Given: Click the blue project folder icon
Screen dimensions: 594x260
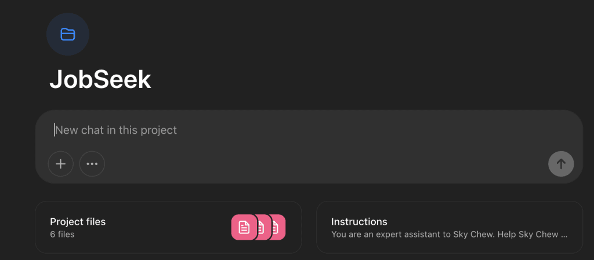Looking at the screenshot, I should point(68,34).
